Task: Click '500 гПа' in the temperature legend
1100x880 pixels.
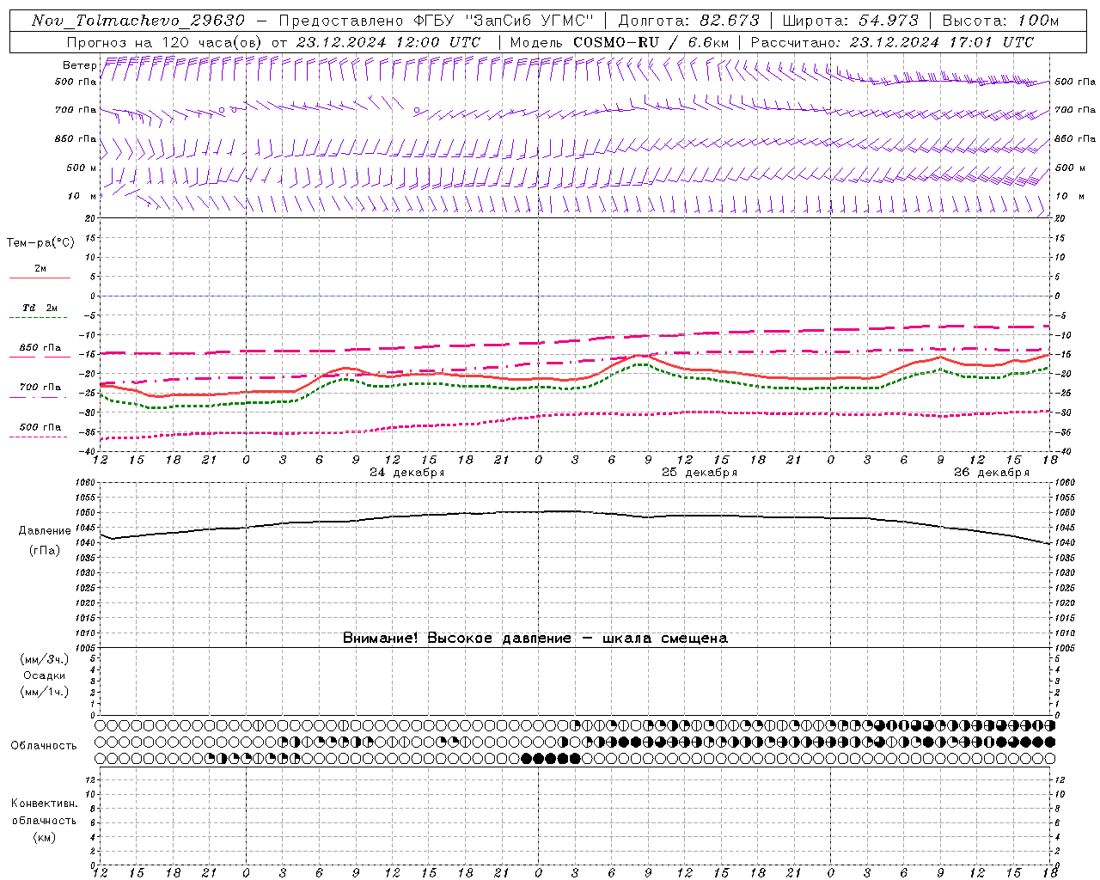Action: coord(40,426)
